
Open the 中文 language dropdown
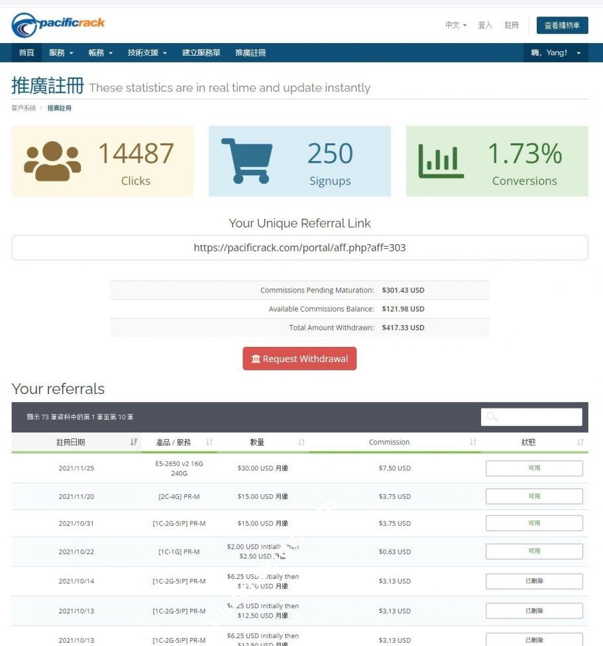(x=456, y=25)
